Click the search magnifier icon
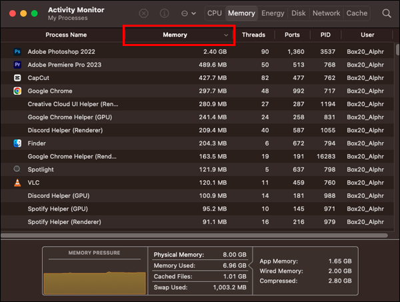400x302 pixels. point(387,13)
